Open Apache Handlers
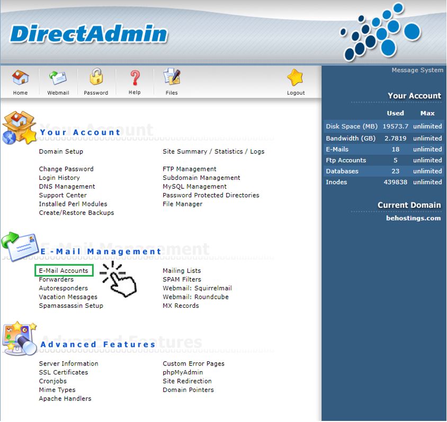447x422 pixels. click(x=65, y=399)
